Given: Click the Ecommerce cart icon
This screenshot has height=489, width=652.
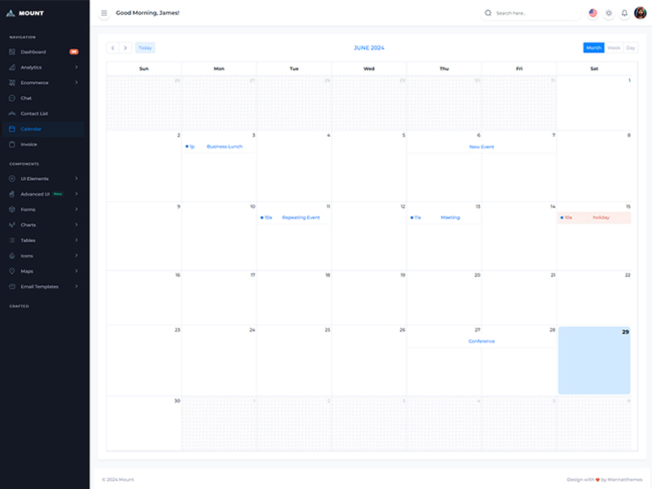Looking at the screenshot, I should click(12, 83).
